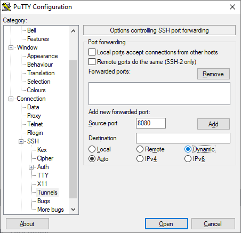
Task: Choose the Remote forwarding option
Action: (140, 149)
